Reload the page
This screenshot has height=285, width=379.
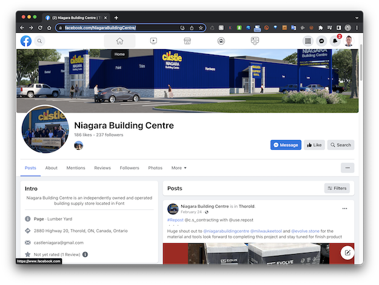(x=40, y=28)
